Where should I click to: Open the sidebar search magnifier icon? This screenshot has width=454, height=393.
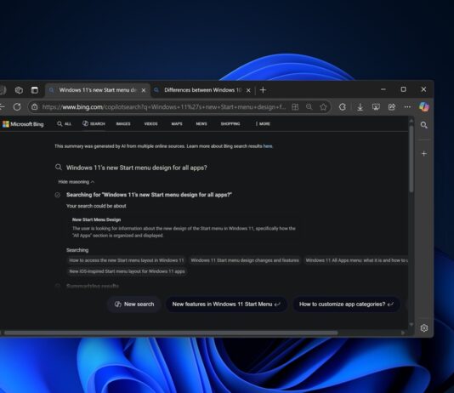(x=424, y=125)
